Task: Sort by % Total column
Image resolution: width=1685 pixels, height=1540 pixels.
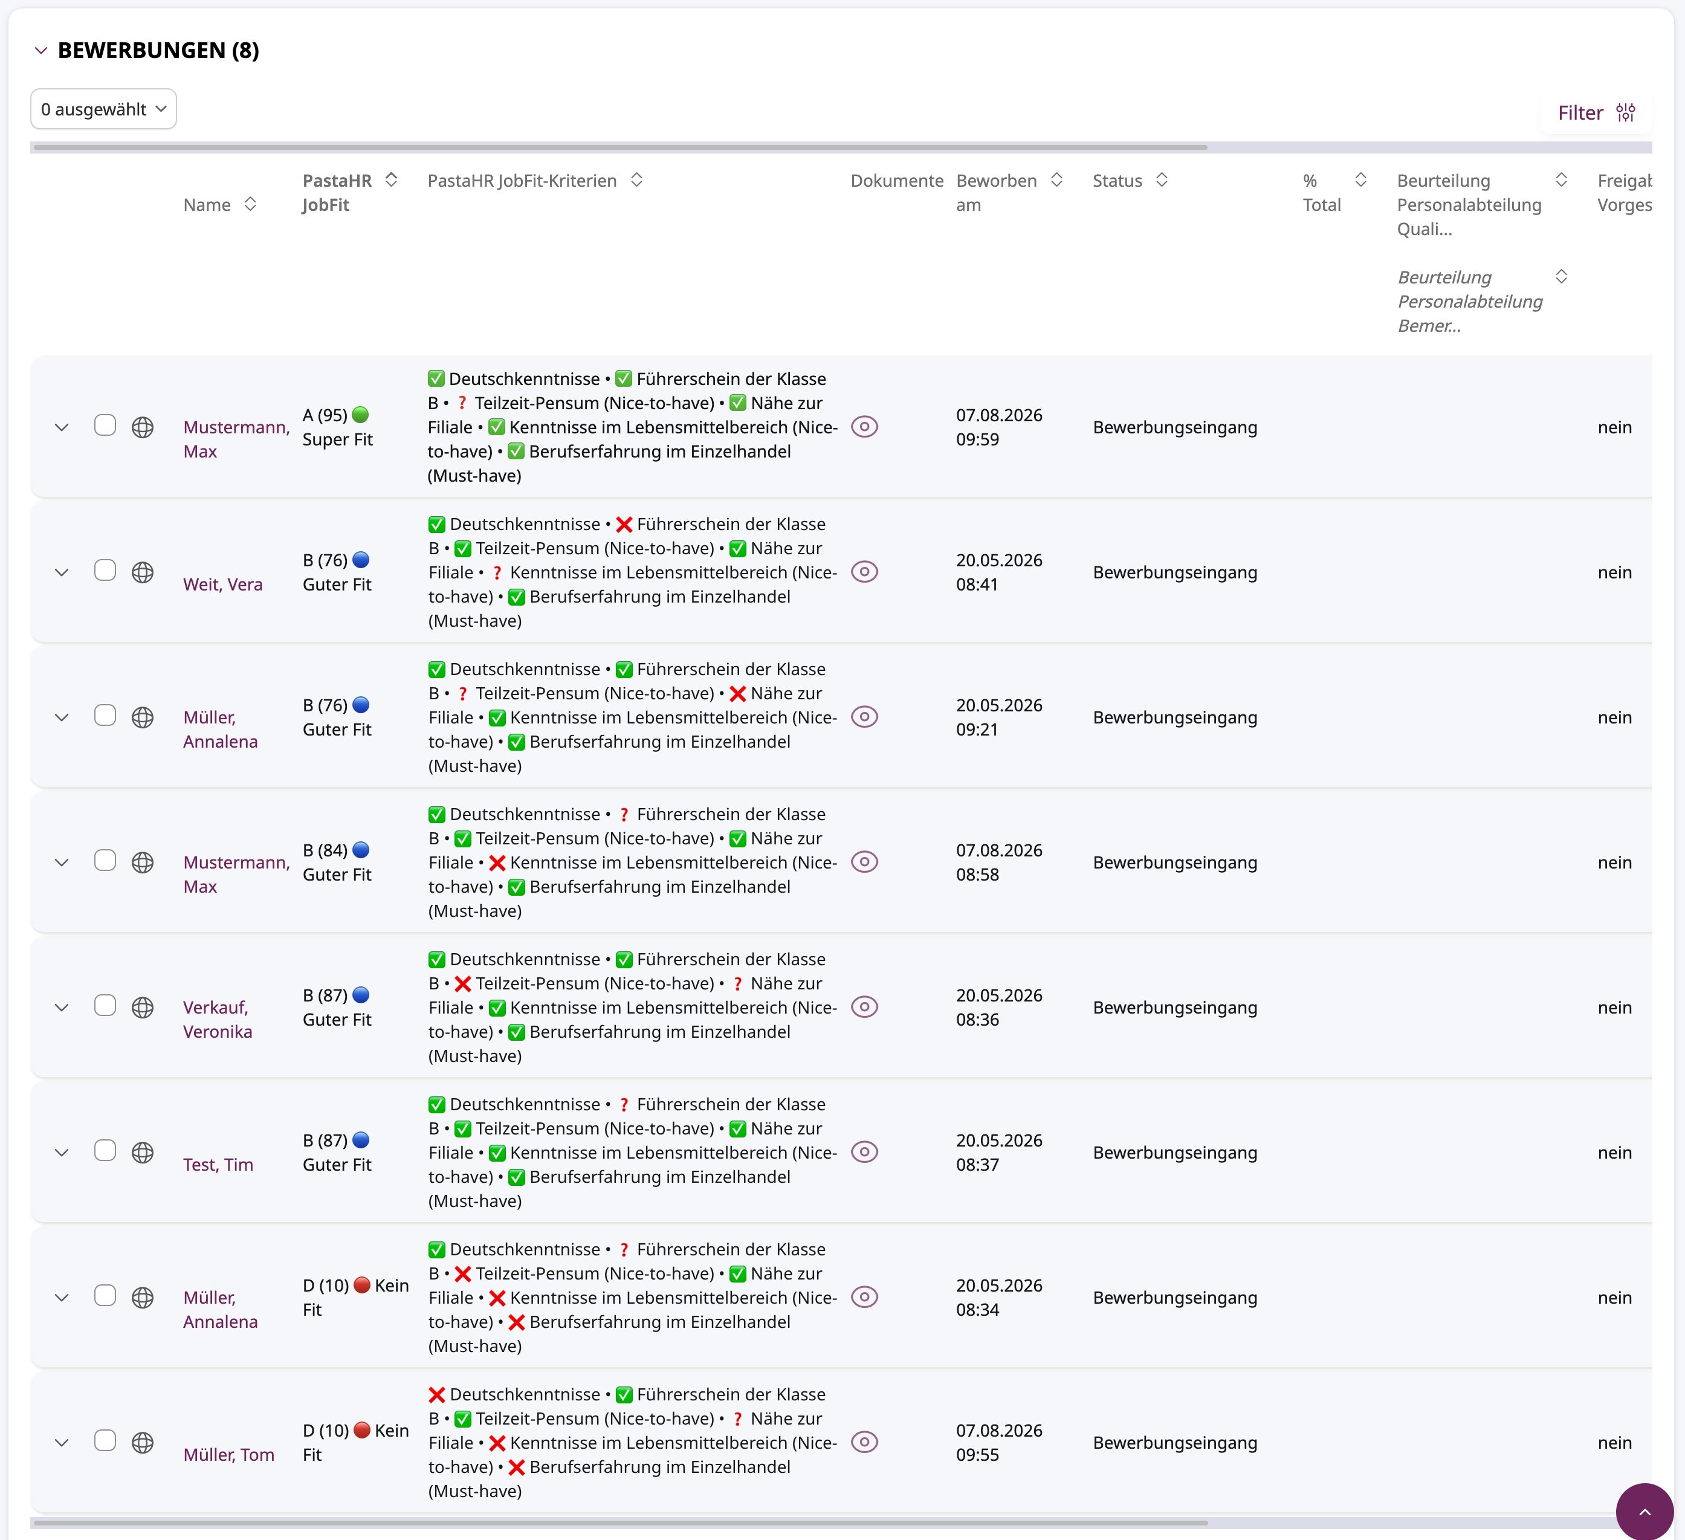Action: coord(1360,180)
